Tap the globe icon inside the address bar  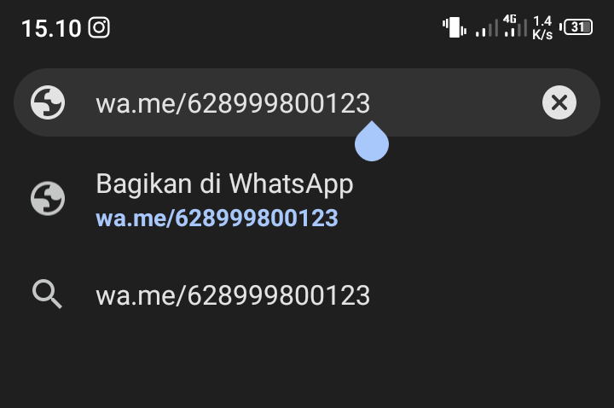click(48, 102)
